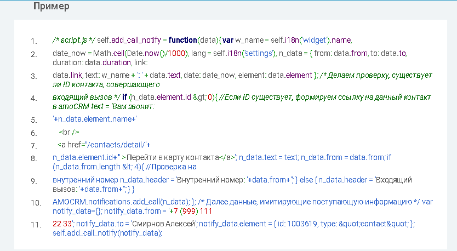The image size is (457, 251).
Task: Select line number 10 in code listing
Action: [x=35, y=203]
